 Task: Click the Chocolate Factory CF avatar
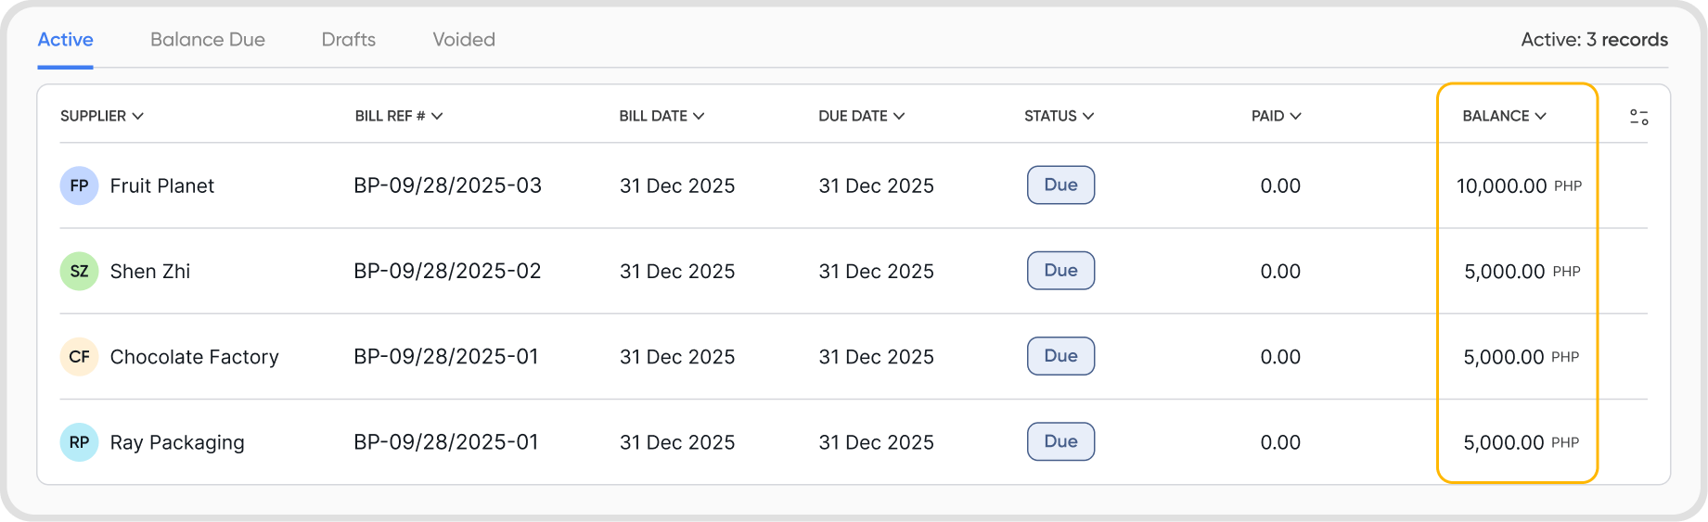[x=79, y=357]
